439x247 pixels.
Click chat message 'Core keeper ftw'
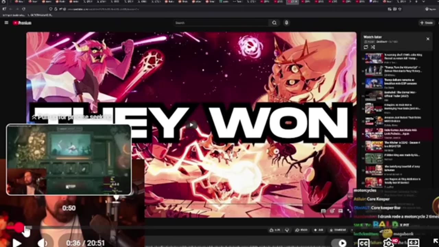385,208
